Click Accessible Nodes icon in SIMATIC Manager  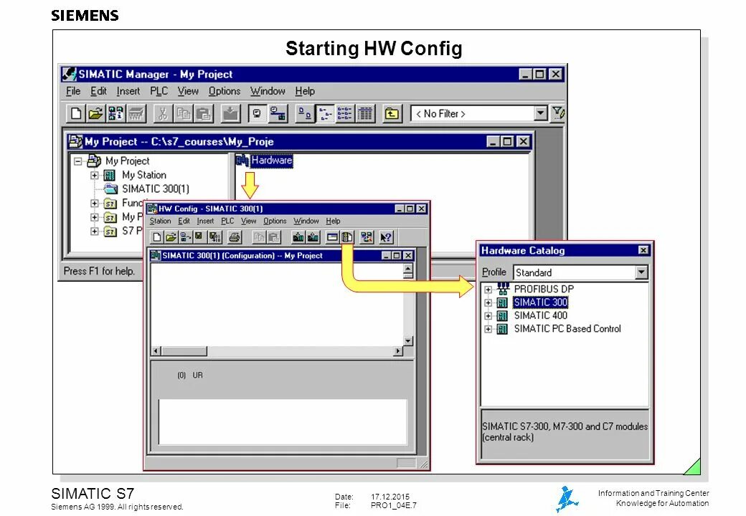[115, 113]
